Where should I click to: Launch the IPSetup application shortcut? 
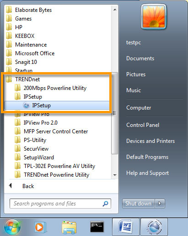pos(57,105)
